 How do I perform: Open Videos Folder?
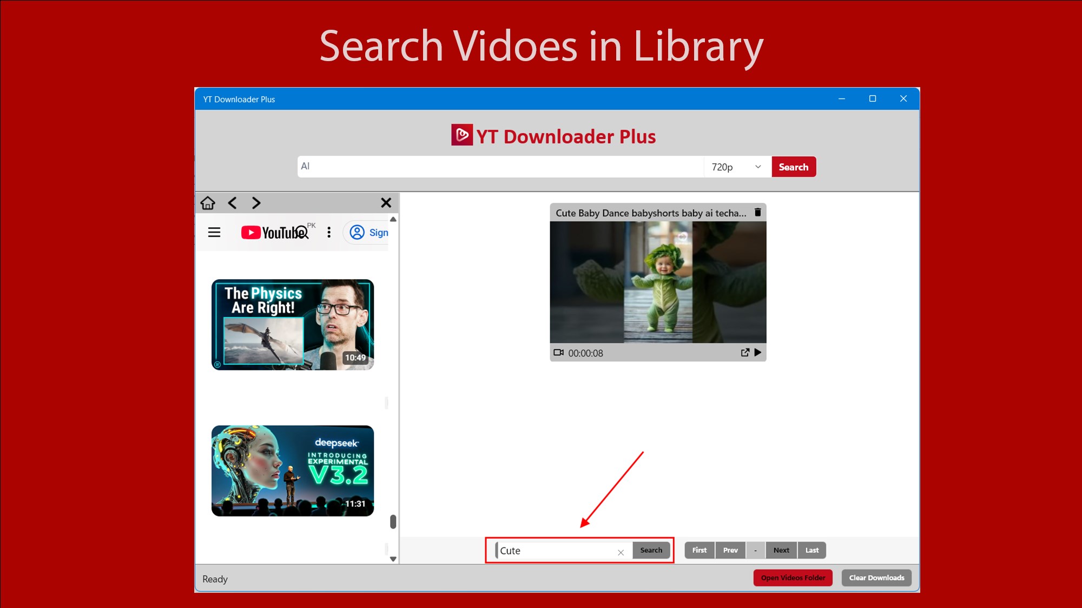[x=793, y=578]
